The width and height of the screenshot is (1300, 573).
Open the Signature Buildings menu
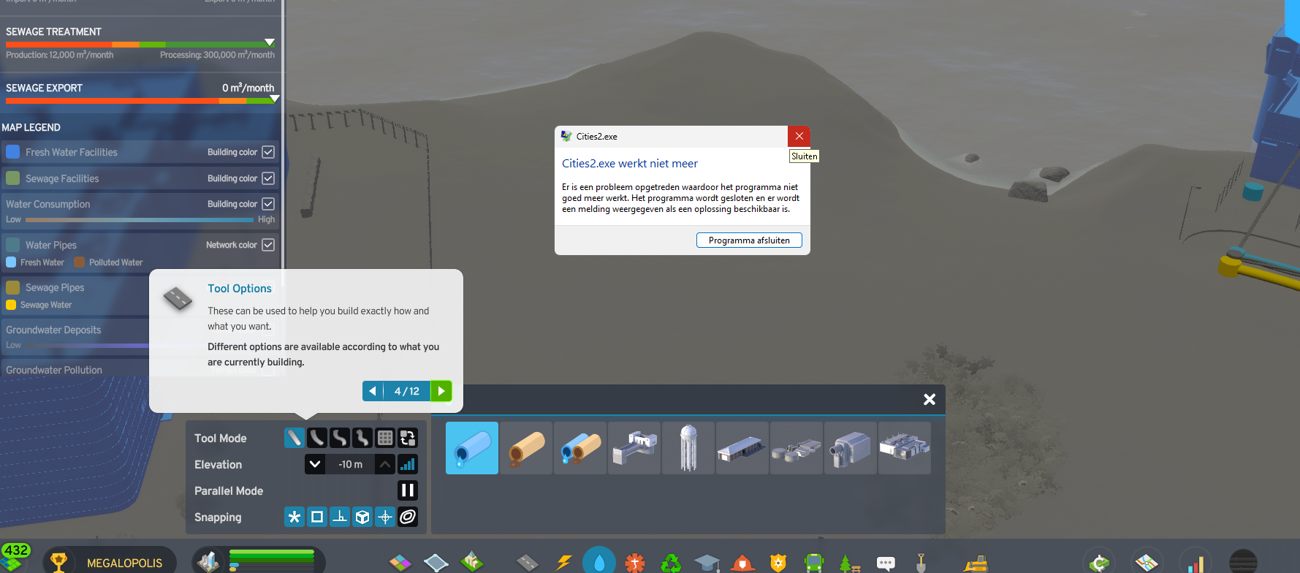point(472,561)
